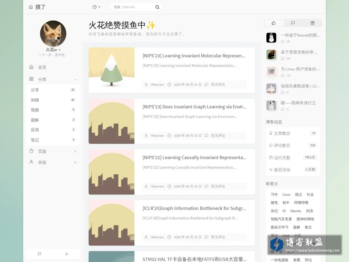Select the Linux tag in 标签云
This screenshot has height=262, width=349.
(x=286, y=194)
